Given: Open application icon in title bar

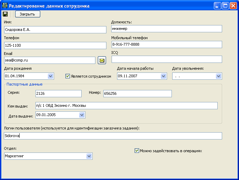Looking at the screenshot, I should (x=5, y=5).
